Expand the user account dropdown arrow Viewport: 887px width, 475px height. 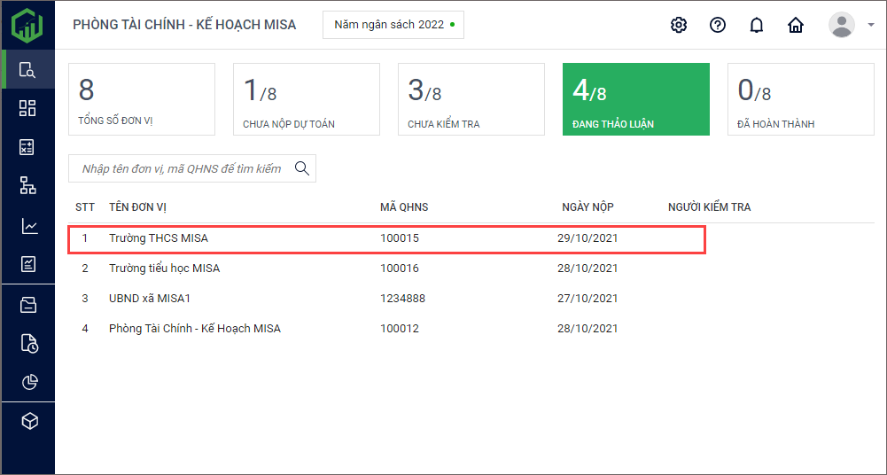point(871,26)
